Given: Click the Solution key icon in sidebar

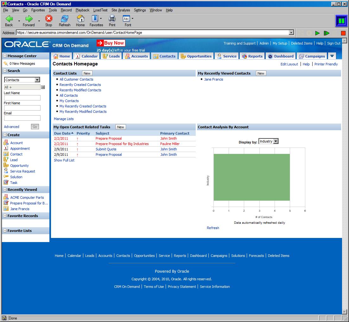Looking at the screenshot, I should pos(6,177).
